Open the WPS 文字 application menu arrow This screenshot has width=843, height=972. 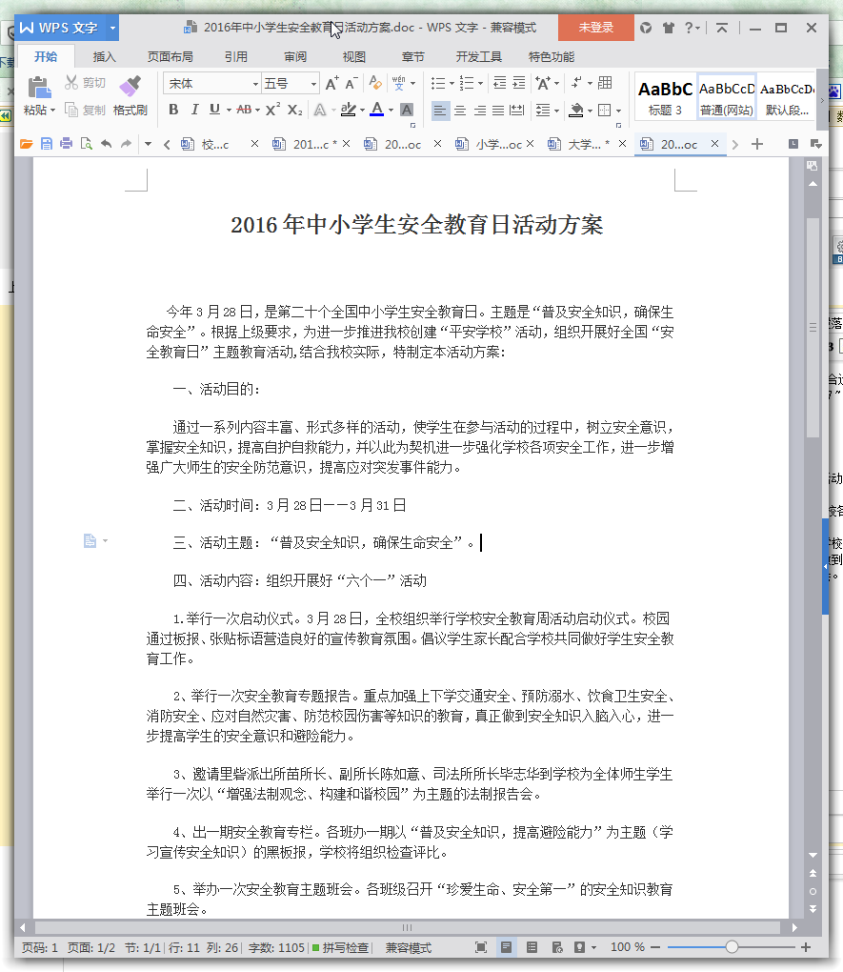click(x=112, y=28)
